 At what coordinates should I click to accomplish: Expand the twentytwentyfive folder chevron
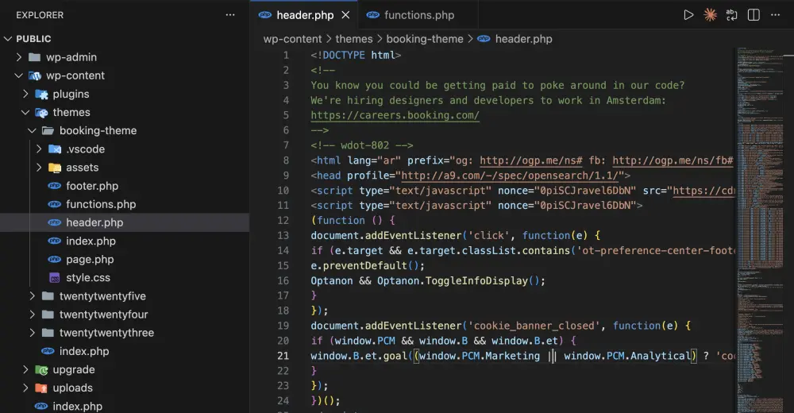(x=32, y=296)
